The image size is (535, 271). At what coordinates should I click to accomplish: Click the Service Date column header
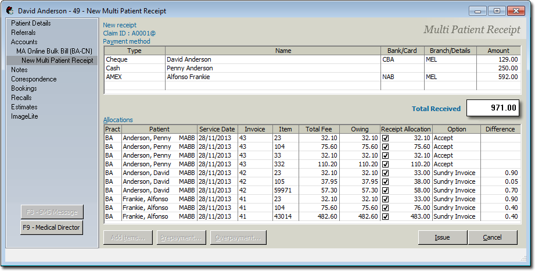tap(217, 129)
